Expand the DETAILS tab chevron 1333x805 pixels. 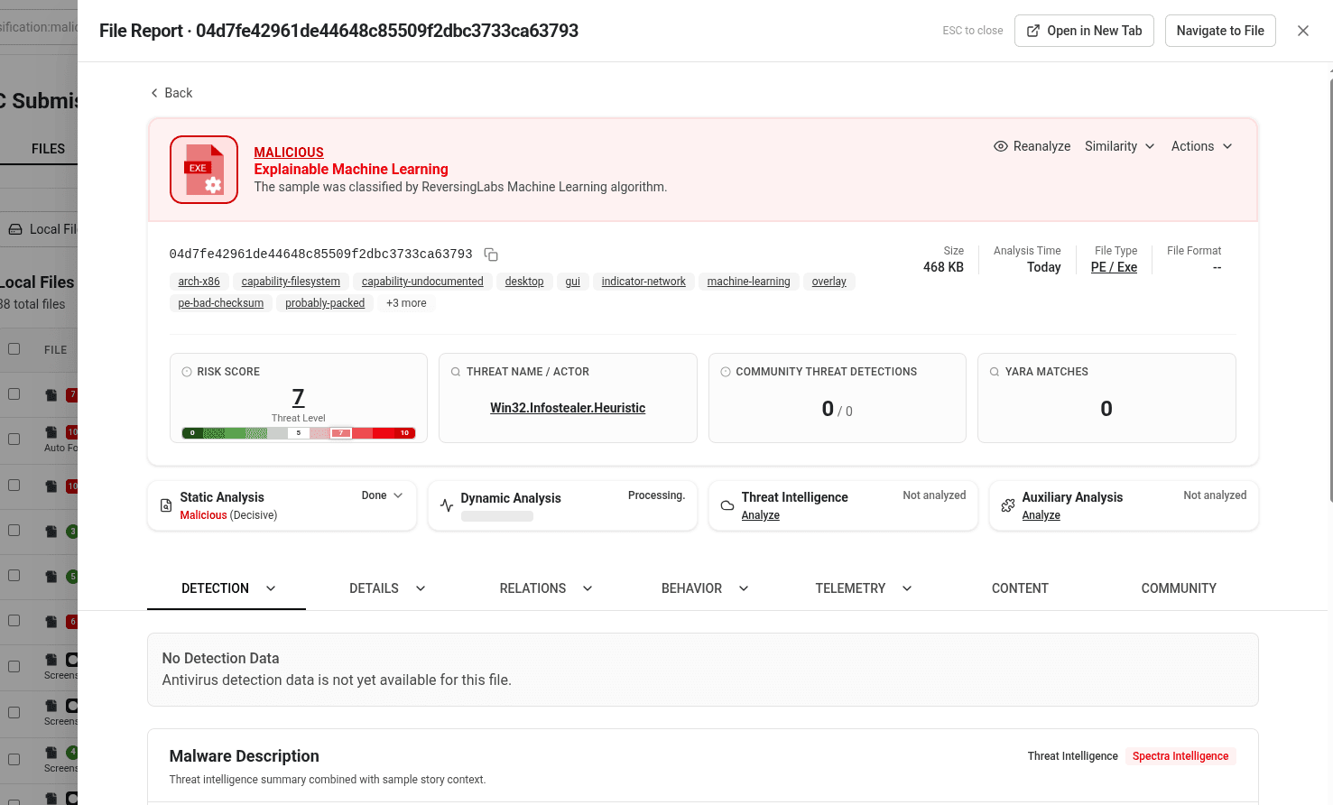(421, 588)
